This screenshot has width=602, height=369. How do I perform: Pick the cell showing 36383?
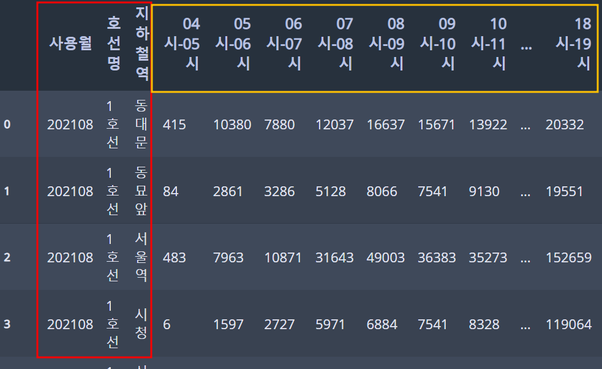[437, 257]
